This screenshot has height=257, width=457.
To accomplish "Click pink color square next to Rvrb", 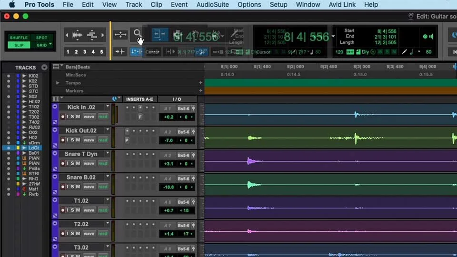I will [x=18, y=194].
